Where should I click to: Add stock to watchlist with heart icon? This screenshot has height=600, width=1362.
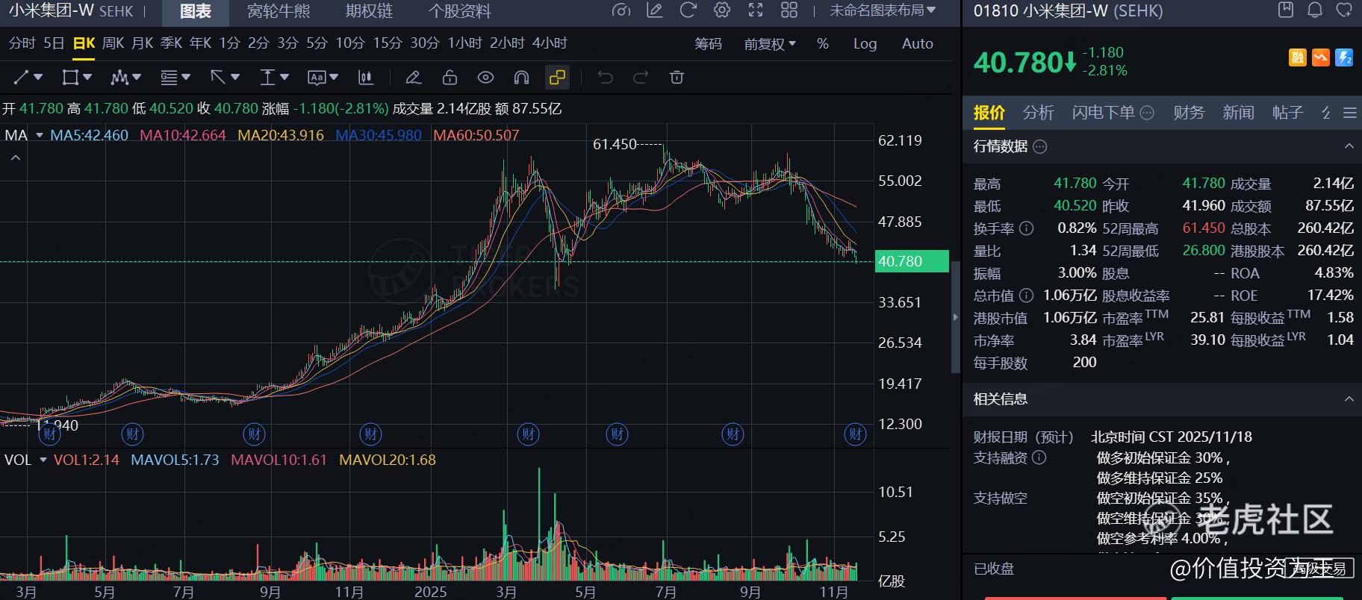1343,10
